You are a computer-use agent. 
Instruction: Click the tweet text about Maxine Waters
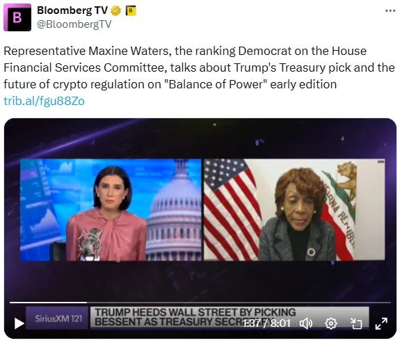coord(199,67)
